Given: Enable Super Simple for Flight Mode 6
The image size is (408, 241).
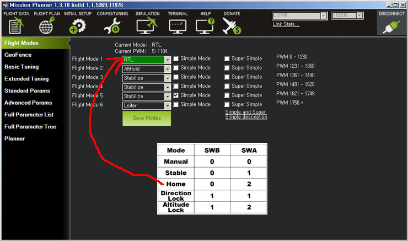Looking at the screenshot, I should (x=227, y=104).
